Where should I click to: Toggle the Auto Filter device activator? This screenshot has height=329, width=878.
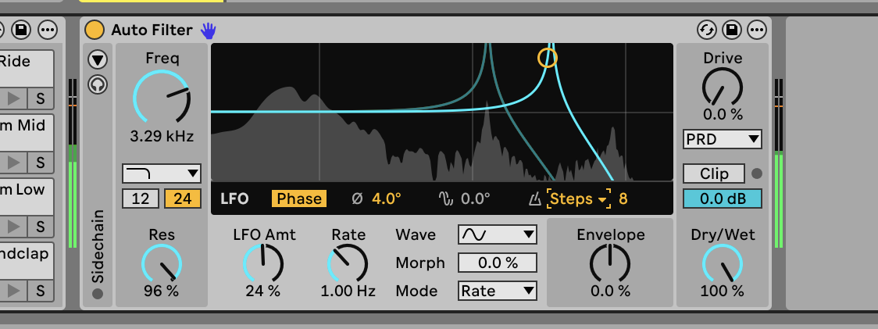pyautogui.click(x=94, y=30)
